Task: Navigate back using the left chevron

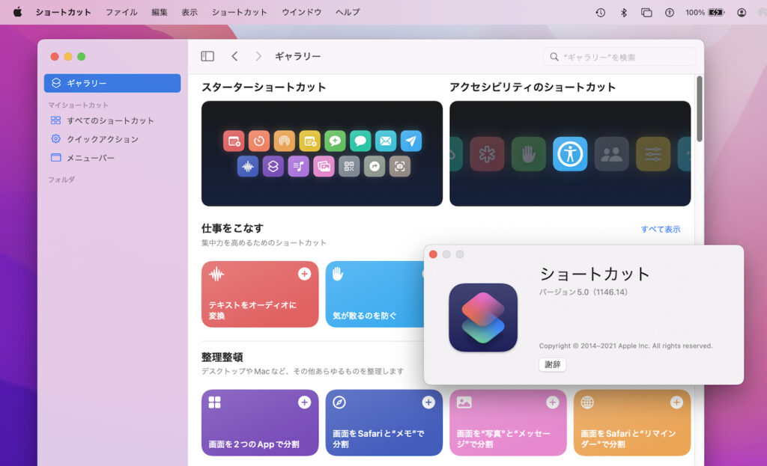Action: coord(236,55)
